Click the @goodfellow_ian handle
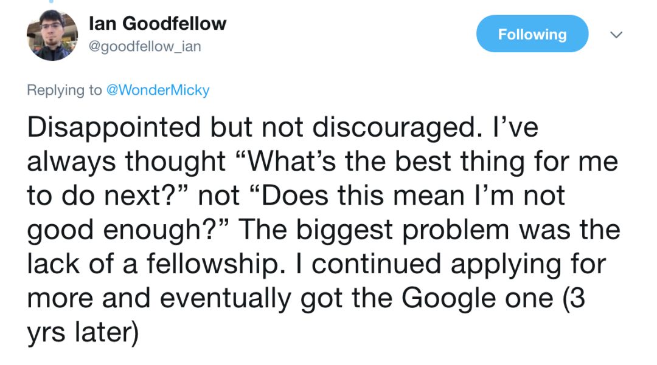657x365 pixels. (144, 46)
